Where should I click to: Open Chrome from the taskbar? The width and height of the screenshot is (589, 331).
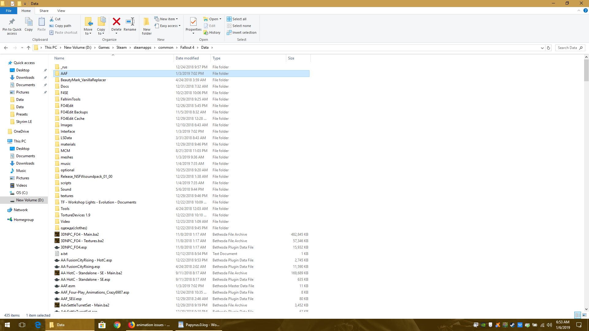pos(117,325)
